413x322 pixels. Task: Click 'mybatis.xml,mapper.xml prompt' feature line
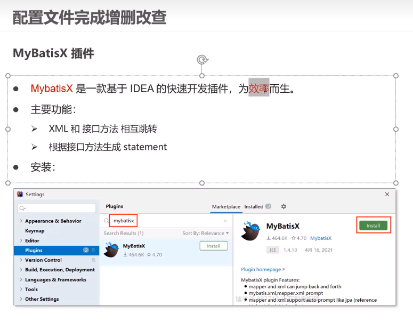pos(286,293)
